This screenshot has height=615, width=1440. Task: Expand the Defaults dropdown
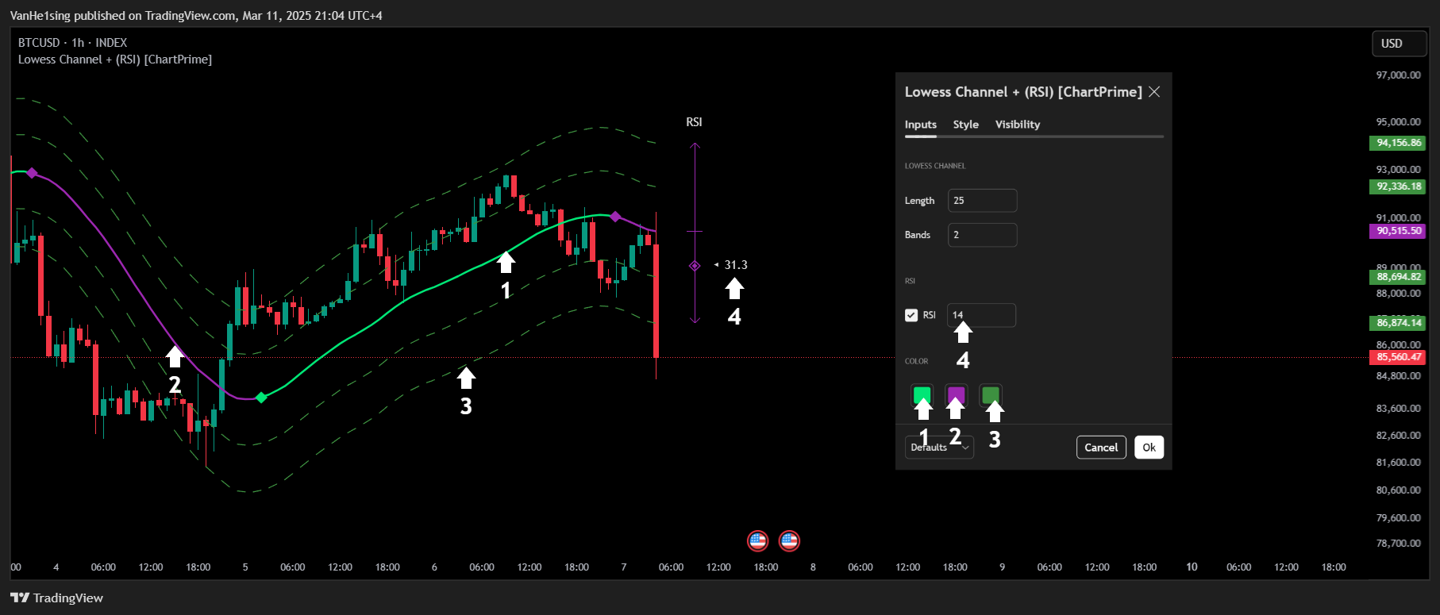pos(939,448)
